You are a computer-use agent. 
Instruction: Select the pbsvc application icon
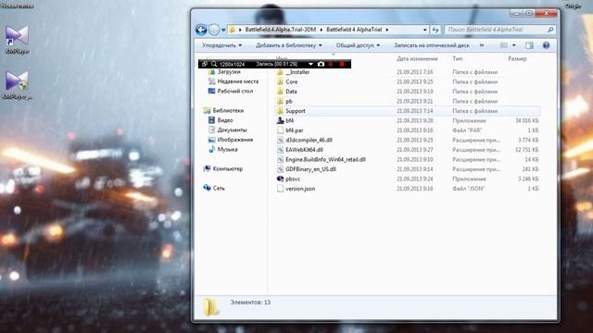tap(280, 179)
